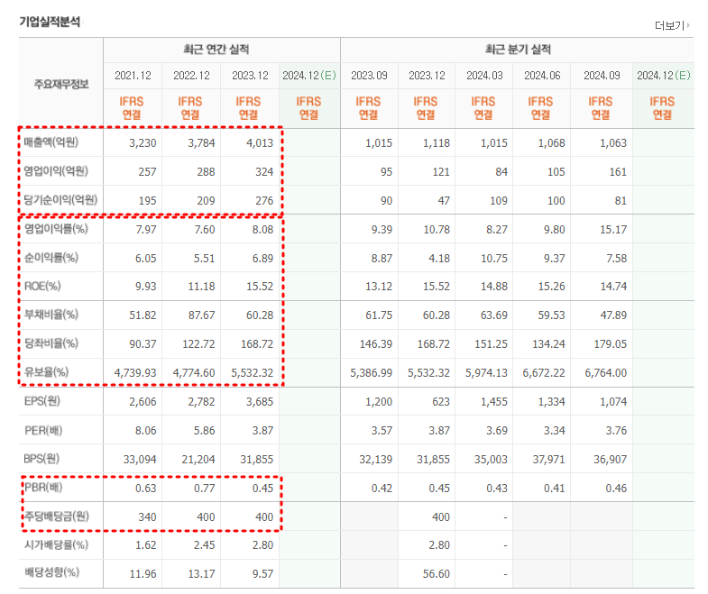The height and width of the screenshot is (594, 708).
Task: Select the 당좌비율(%) row label
Action: pos(51,343)
